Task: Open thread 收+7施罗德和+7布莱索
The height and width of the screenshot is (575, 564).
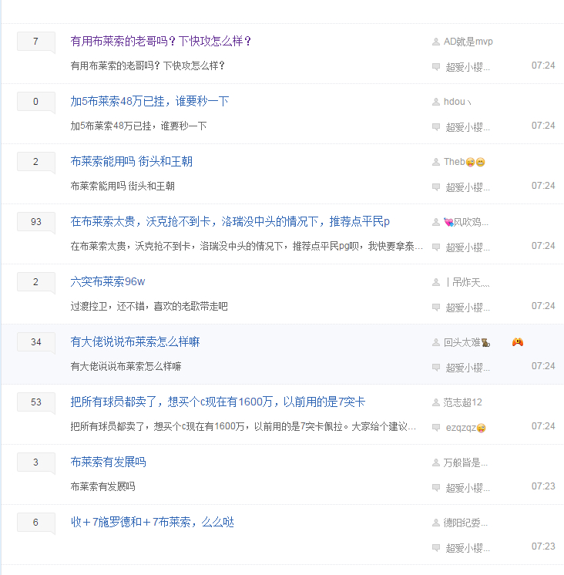Action: click(x=153, y=522)
